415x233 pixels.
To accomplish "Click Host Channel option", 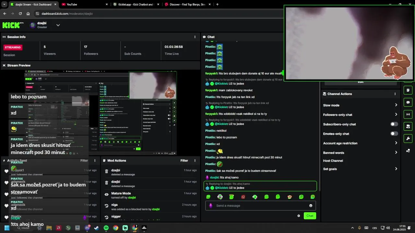I will [x=333, y=161].
